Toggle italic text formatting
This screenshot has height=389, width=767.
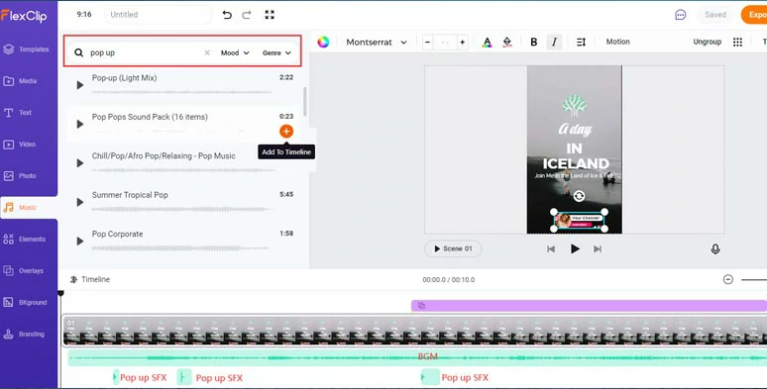coord(554,42)
